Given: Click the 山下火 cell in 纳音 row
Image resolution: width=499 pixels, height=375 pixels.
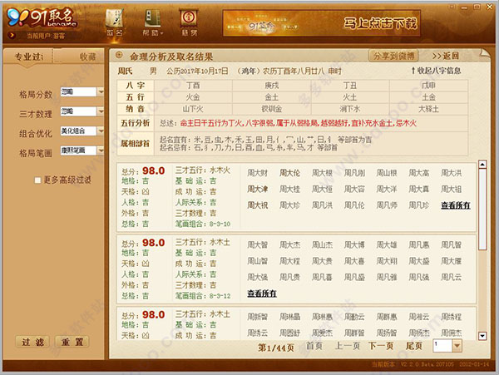Looking at the screenshot, I should [x=193, y=109].
